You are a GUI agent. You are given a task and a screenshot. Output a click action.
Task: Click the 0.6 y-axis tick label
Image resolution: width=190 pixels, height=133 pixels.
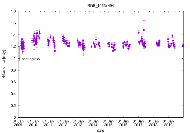tap(13, 82)
